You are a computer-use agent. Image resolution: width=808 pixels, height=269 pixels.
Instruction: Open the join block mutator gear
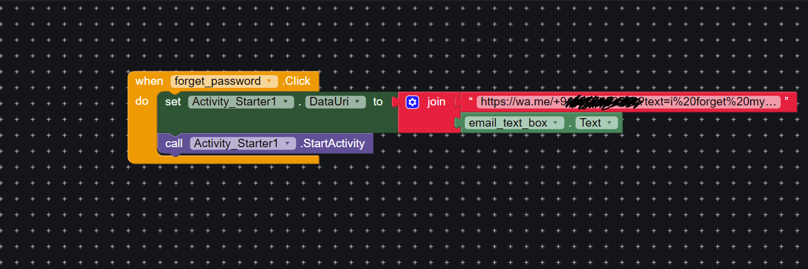(413, 102)
